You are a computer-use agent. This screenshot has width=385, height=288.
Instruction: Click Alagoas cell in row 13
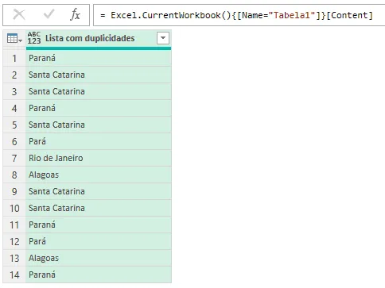(99, 258)
